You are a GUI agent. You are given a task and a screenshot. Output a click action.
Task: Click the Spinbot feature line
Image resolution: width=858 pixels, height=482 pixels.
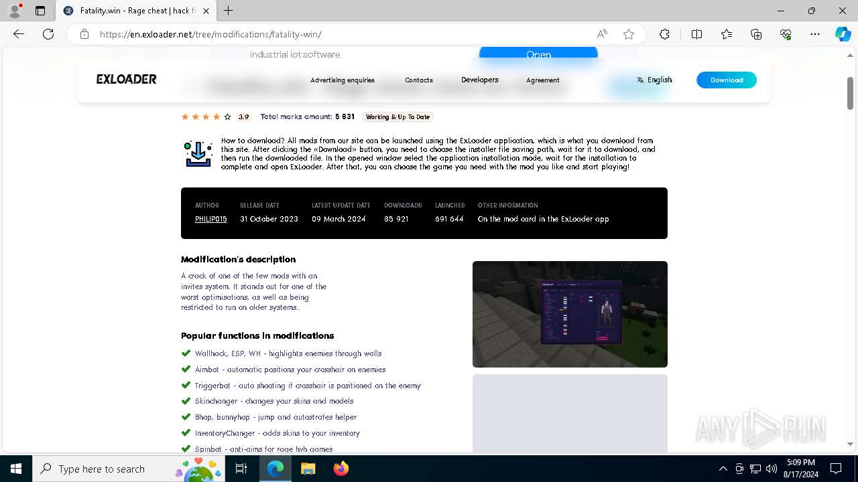pyautogui.click(x=263, y=449)
